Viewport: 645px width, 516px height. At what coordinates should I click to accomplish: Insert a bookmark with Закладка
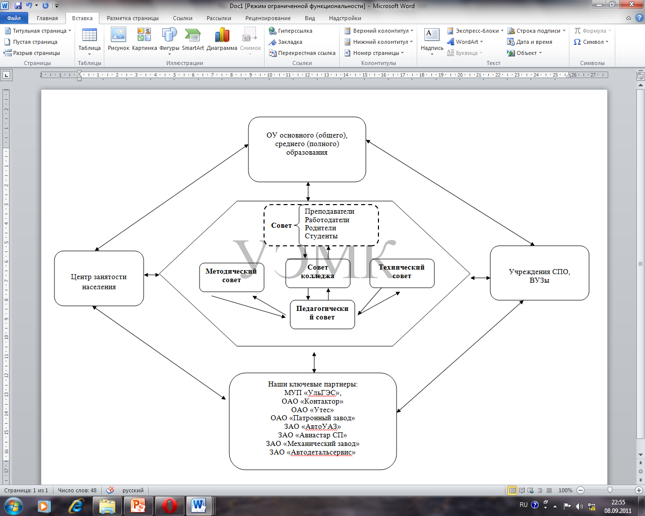tap(286, 42)
